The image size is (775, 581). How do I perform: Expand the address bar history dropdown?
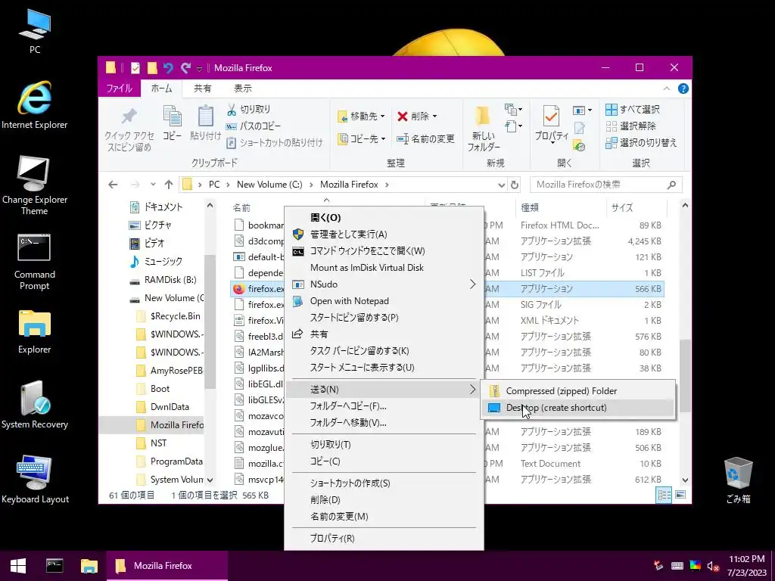click(x=501, y=185)
